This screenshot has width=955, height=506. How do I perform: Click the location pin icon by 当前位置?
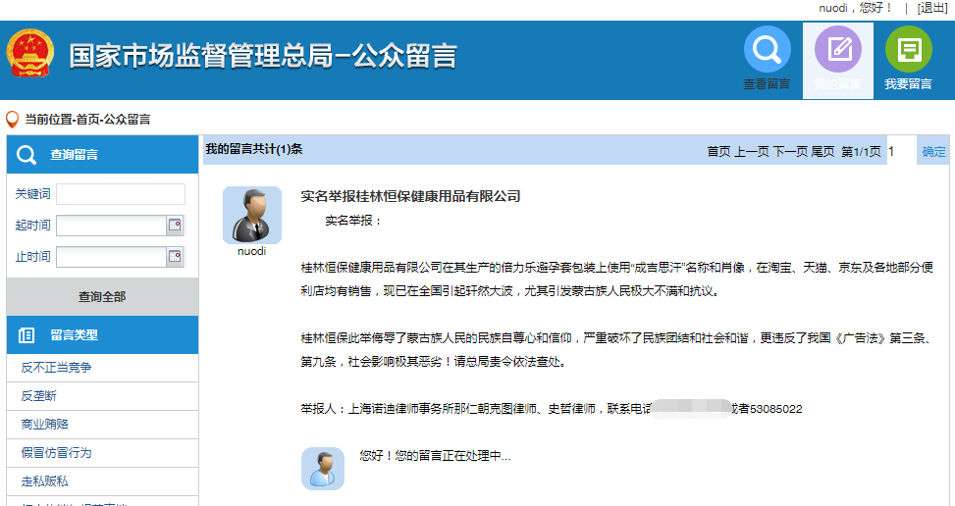[x=12, y=120]
